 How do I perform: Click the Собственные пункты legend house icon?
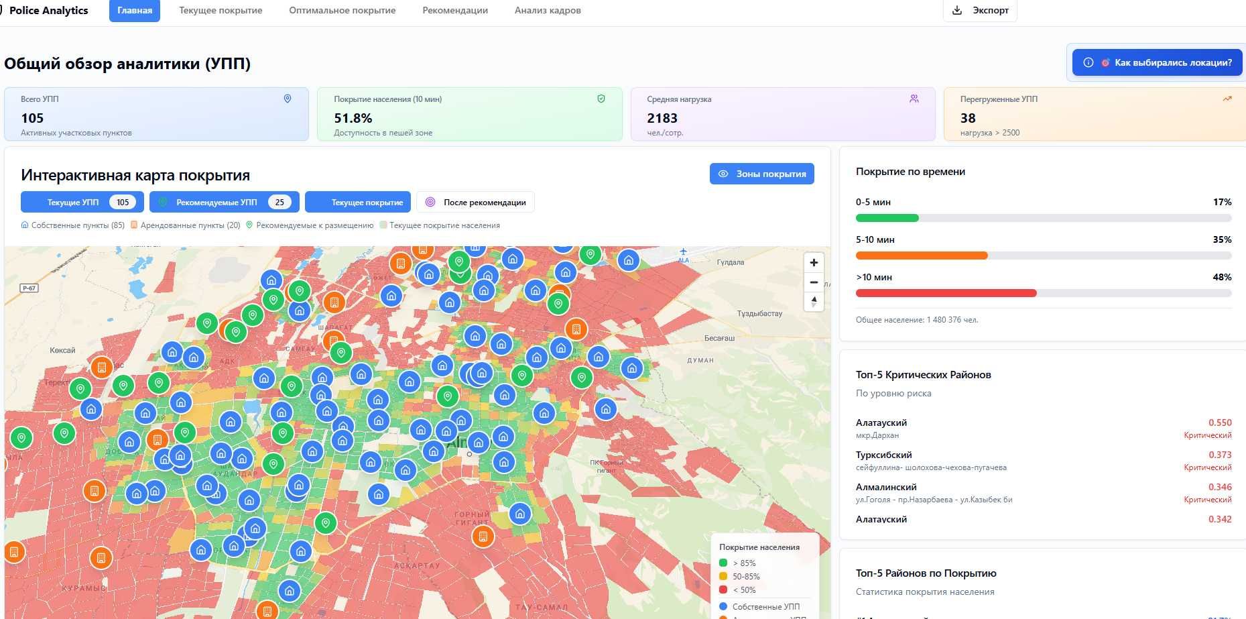[x=25, y=225]
